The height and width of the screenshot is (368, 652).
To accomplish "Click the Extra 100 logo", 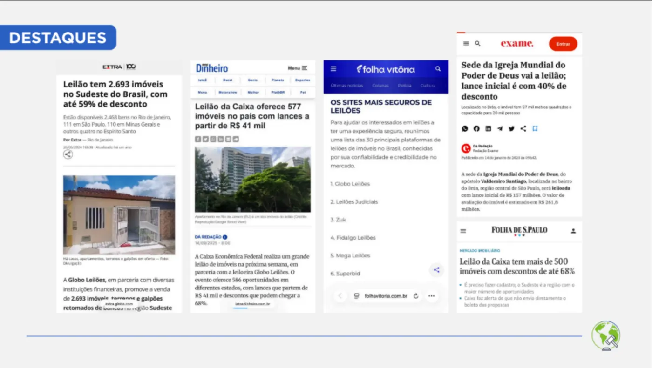I will tap(119, 67).
